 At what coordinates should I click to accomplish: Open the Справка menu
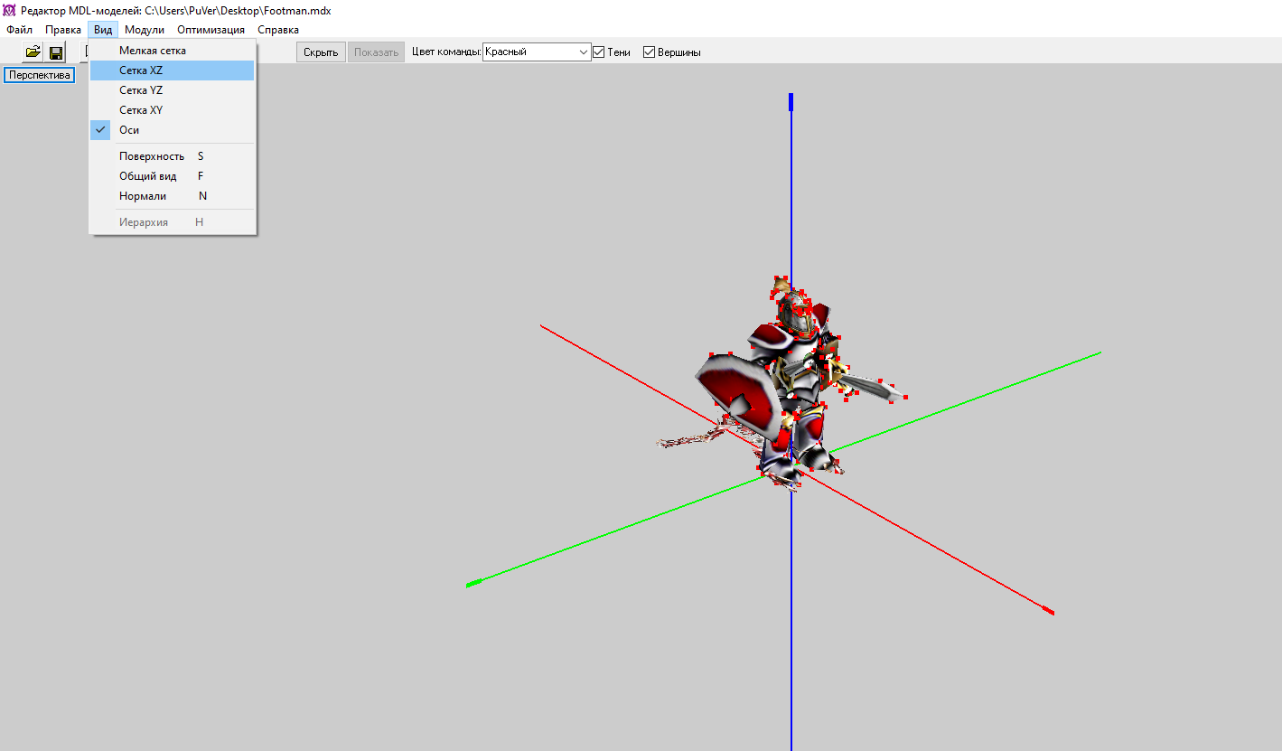point(278,30)
